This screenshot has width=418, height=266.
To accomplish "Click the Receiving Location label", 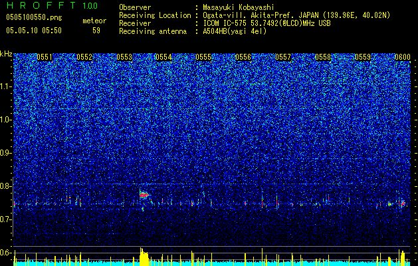I will (155, 15).
